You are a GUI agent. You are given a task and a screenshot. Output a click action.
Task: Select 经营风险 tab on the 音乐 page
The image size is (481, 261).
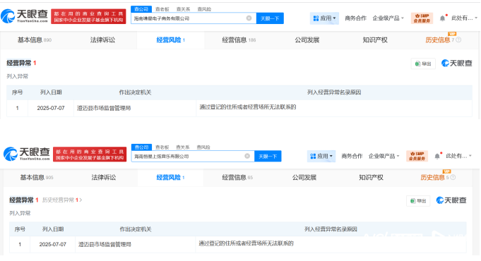click(x=170, y=177)
